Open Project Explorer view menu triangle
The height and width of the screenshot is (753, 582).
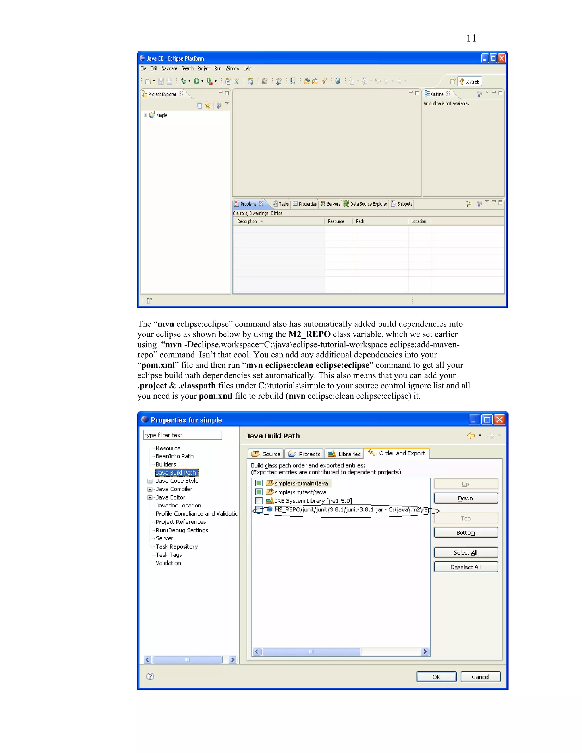[227, 103]
